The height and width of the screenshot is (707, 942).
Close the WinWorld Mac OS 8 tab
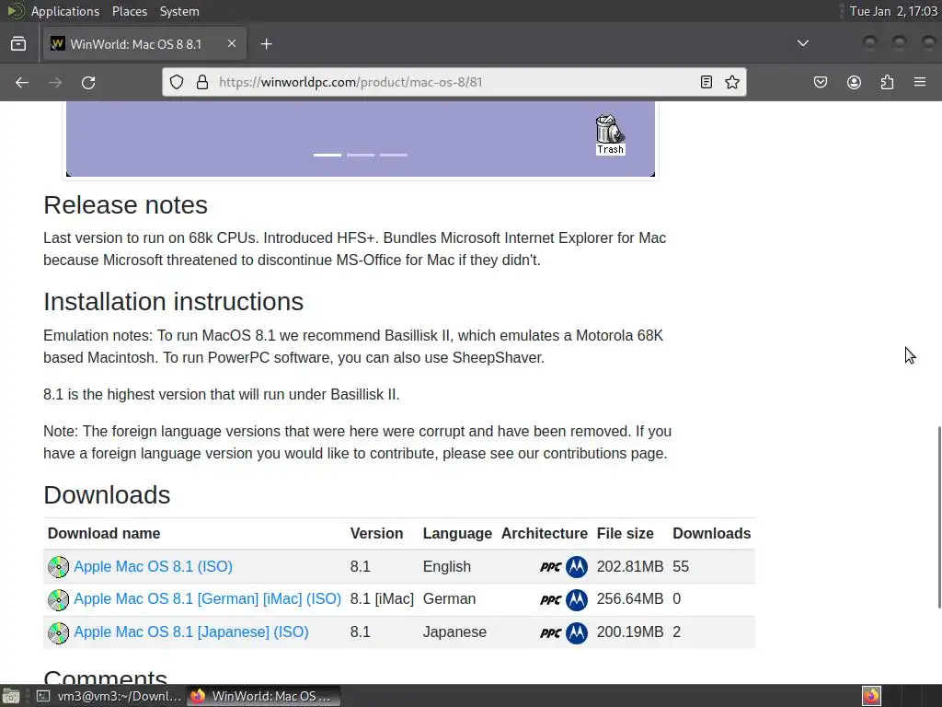point(231,44)
